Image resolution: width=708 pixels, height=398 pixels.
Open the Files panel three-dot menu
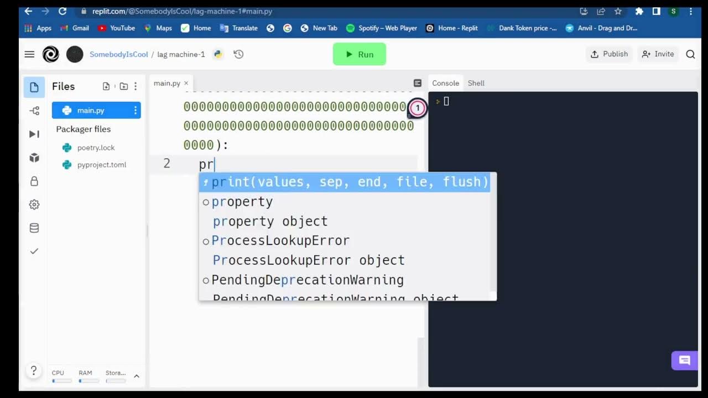point(136,86)
